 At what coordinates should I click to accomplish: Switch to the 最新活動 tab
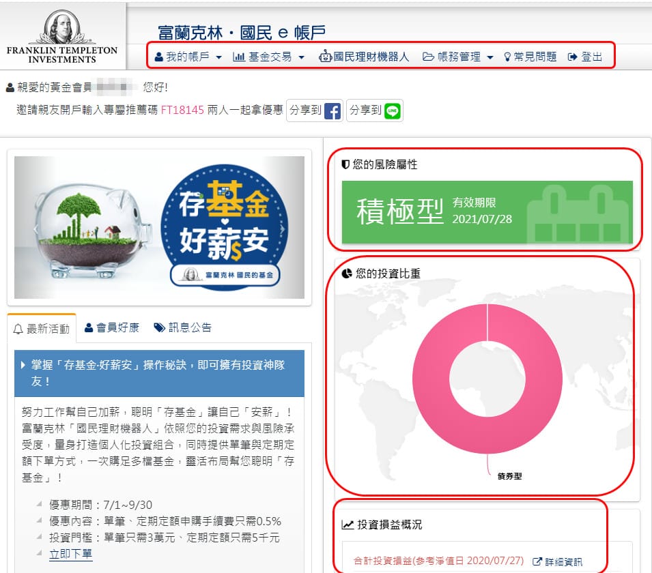pos(42,329)
